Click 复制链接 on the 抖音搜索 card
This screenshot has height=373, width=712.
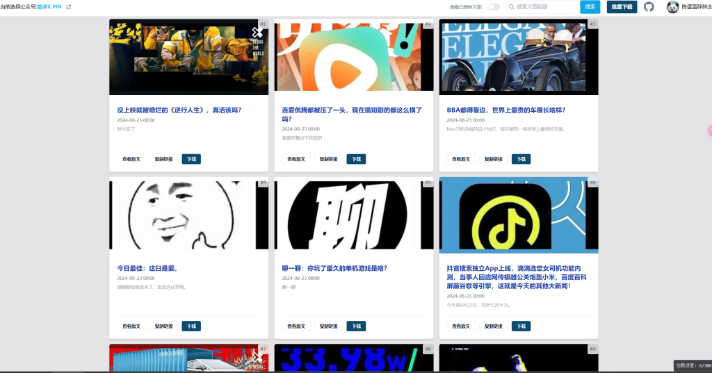493,326
